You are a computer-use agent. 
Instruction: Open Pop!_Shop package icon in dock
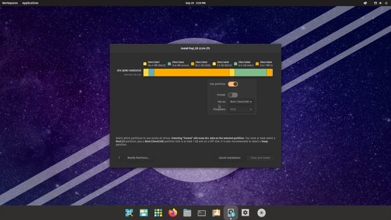click(x=216, y=213)
